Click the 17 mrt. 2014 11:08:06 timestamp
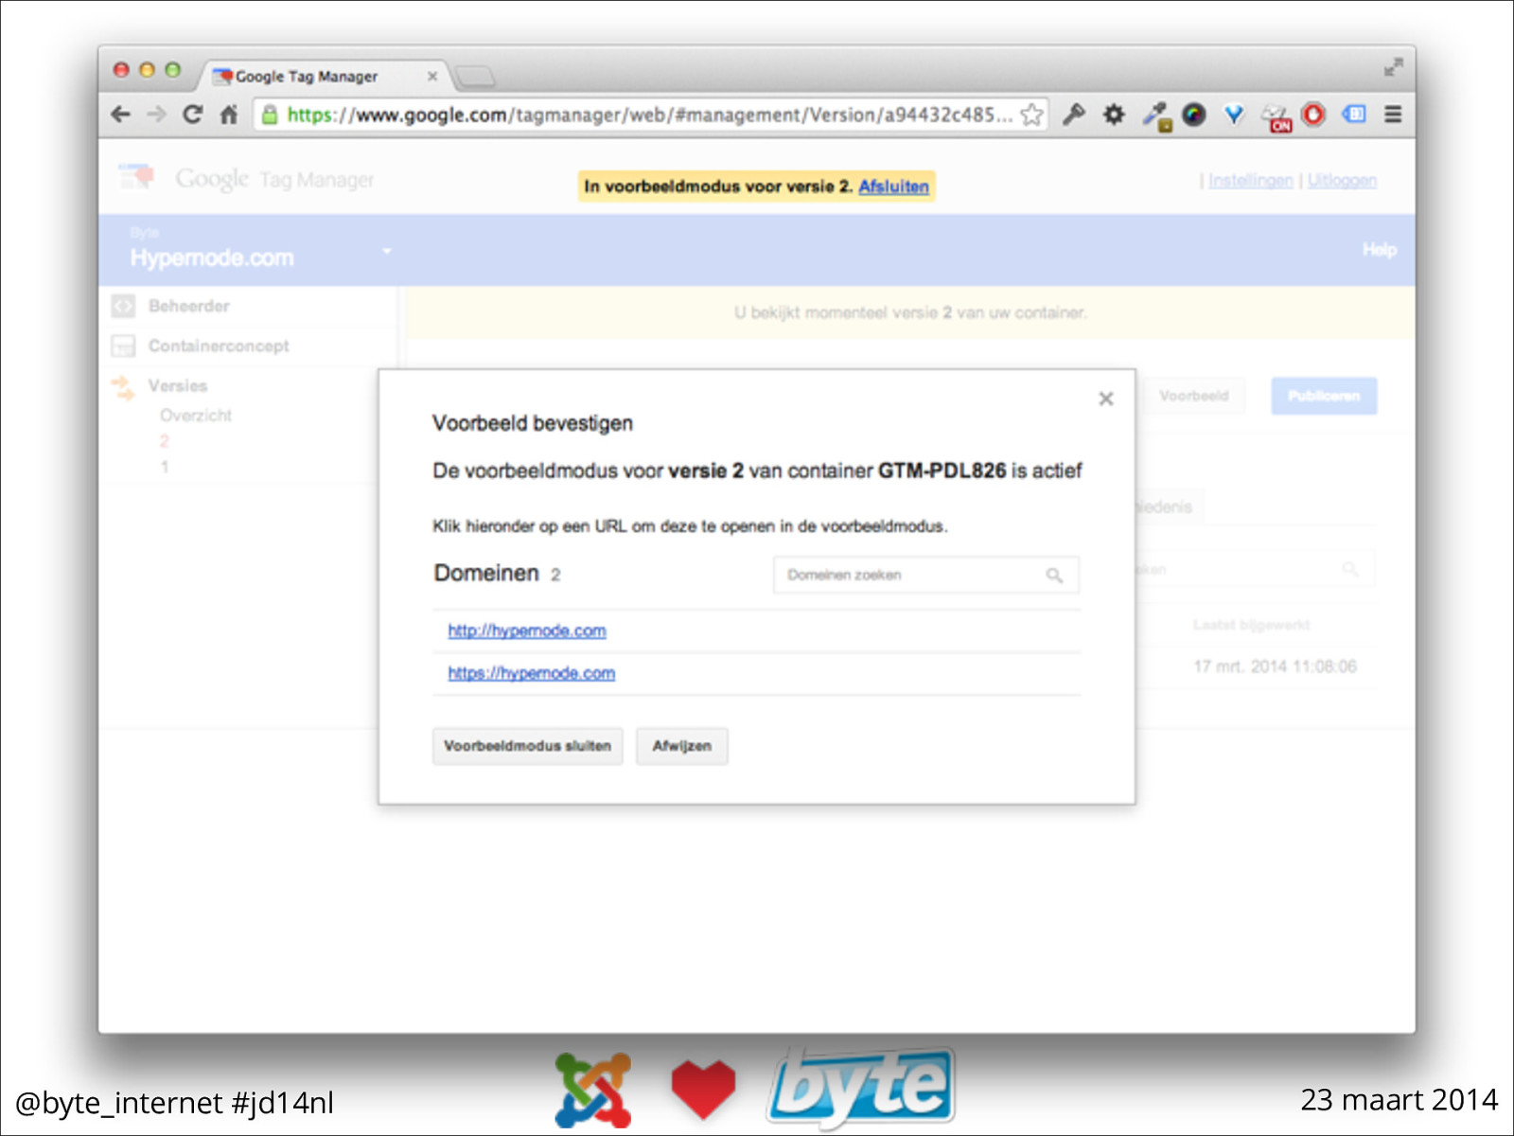 (x=1275, y=666)
